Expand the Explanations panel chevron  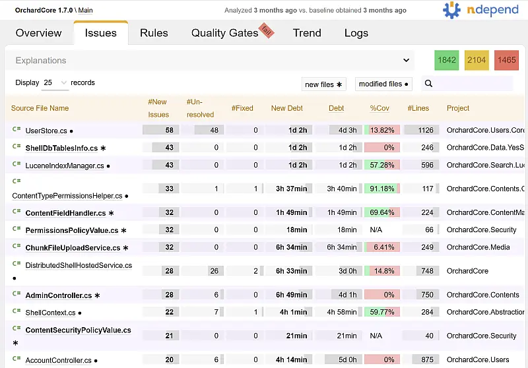point(406,60)
